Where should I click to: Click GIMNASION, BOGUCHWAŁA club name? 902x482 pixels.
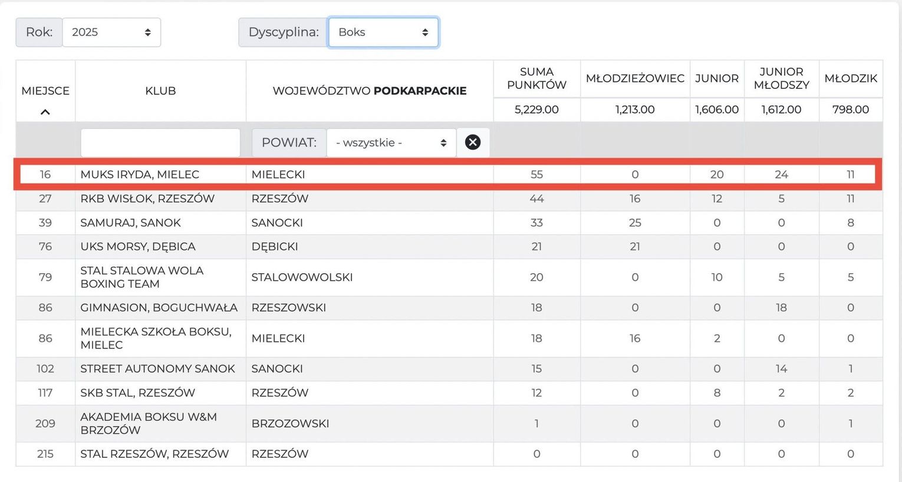coord(159,308)
